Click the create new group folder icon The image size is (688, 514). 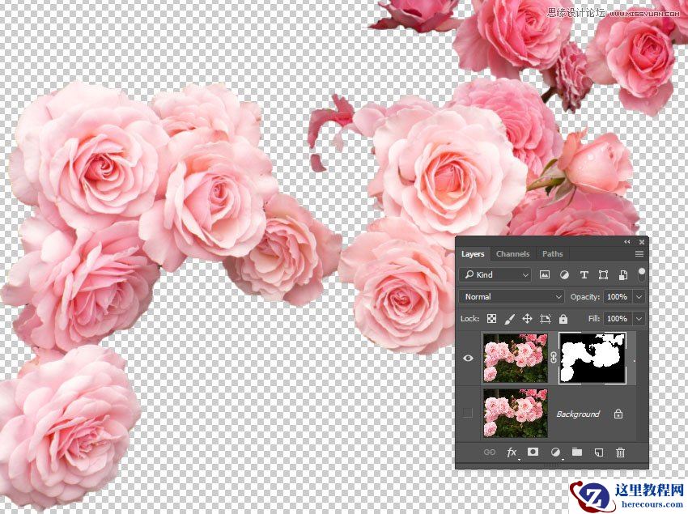tap(577, 452)
